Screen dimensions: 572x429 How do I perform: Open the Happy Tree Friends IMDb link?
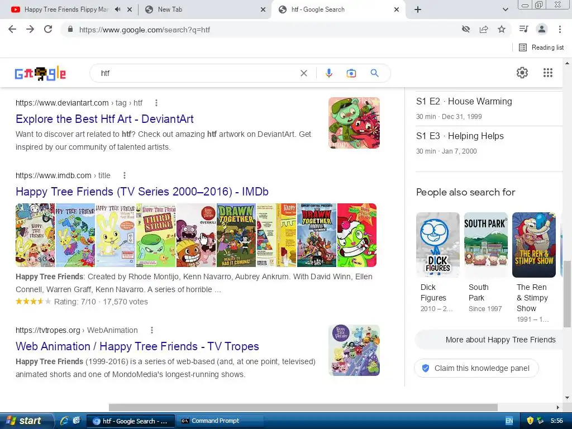[x=142, y=192]
